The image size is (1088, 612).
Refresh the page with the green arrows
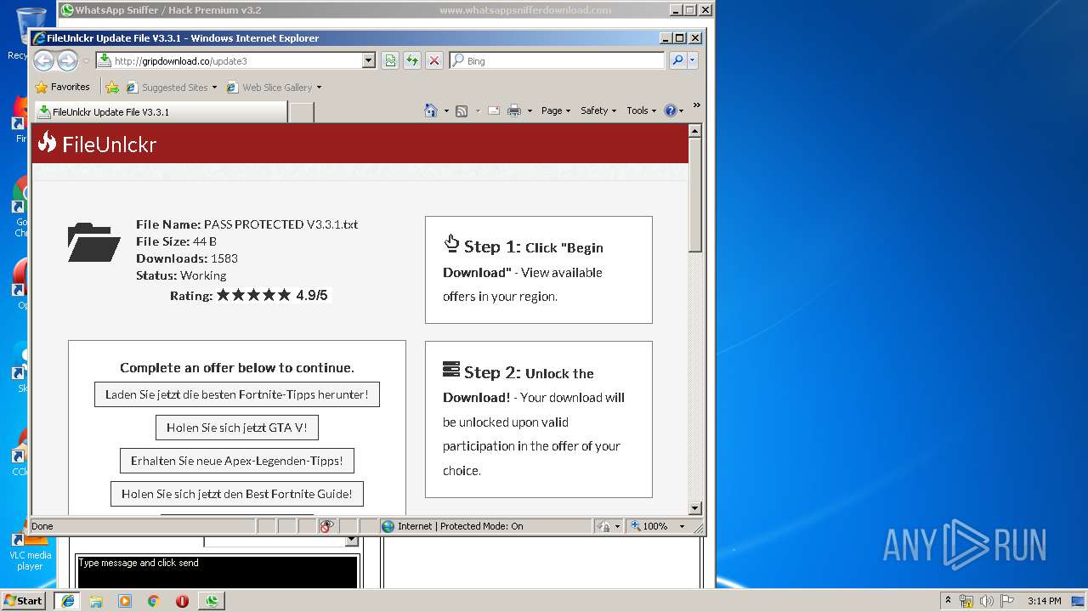[x=412, y=60]
